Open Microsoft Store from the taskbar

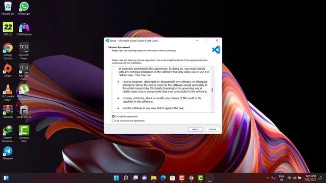coord(172,178)
